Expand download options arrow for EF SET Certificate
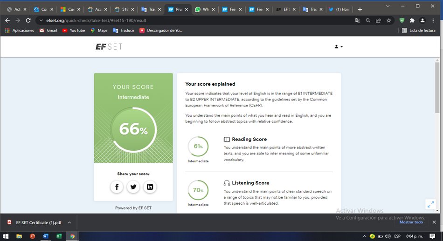443x241 pixels. (x=69, y=222)
